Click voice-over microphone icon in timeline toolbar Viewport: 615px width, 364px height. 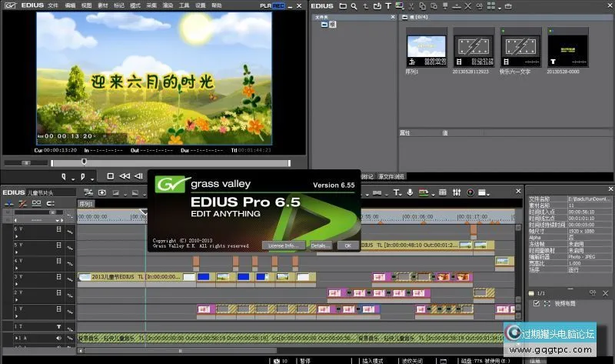tap(410, 192)
